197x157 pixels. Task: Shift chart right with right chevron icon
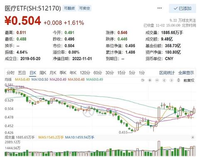(171, 80)
